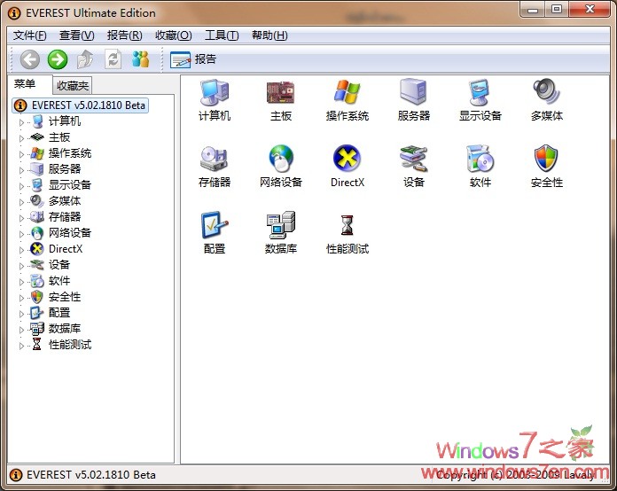Open the 工具(T) menu
Viewport: 617px width, 491px height.
coord(221,35)
